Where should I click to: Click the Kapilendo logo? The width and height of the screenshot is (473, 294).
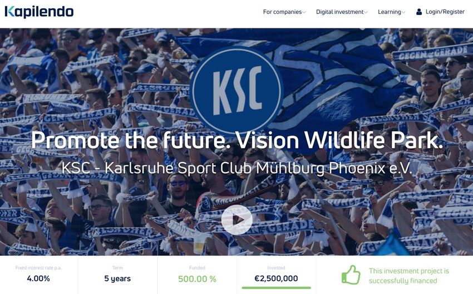pyautogui.click(x=39, y=12)
